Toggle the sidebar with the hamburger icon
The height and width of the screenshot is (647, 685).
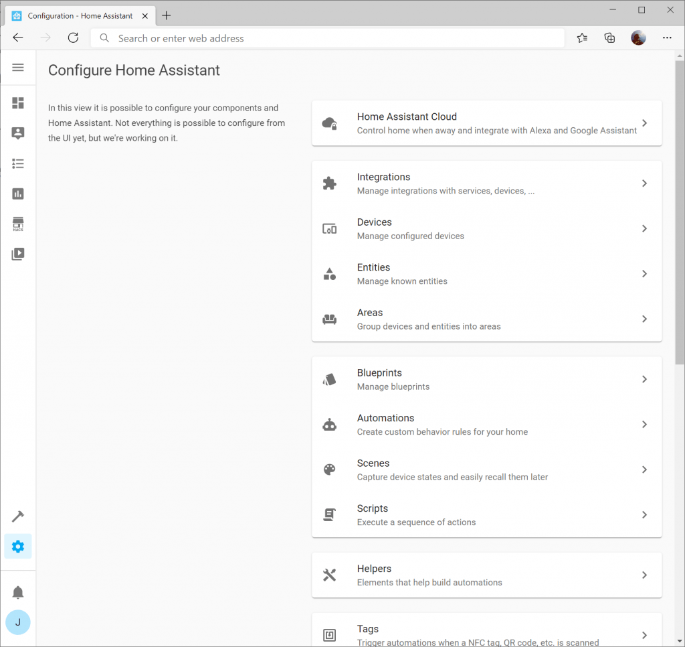pos(17,68)
